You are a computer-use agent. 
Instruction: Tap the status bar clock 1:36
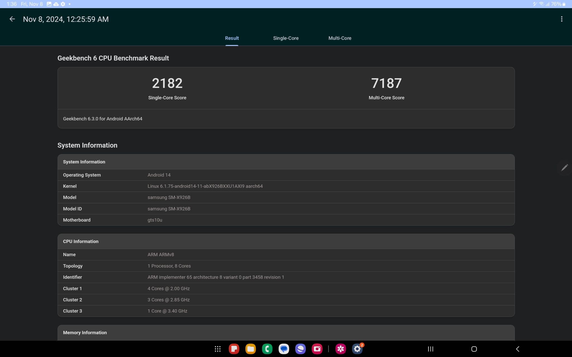(x=11, y=4)
